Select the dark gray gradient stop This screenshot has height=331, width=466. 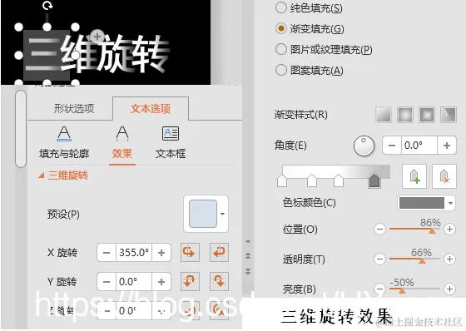(374, 181)
